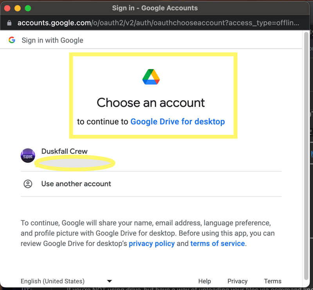Open the Terms footer link
The width and height of the screenshot is (313, 290).
(273, 281)
